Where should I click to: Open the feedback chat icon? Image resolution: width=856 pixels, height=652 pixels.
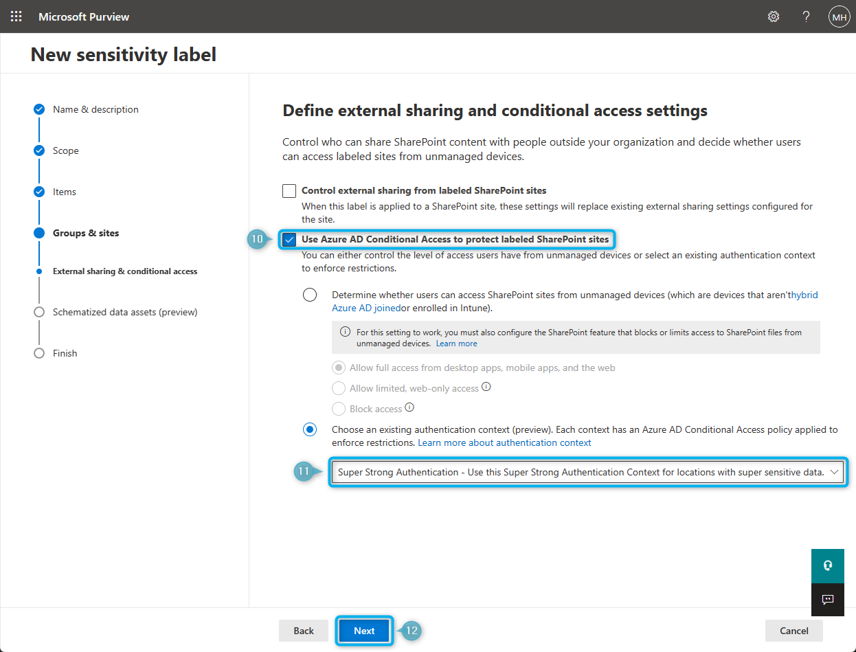click(x=828, y=600)
